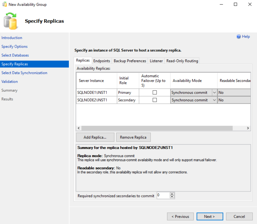Switch to the Read-Only Routing tab

pyautogui.click(x=182, y=61)
